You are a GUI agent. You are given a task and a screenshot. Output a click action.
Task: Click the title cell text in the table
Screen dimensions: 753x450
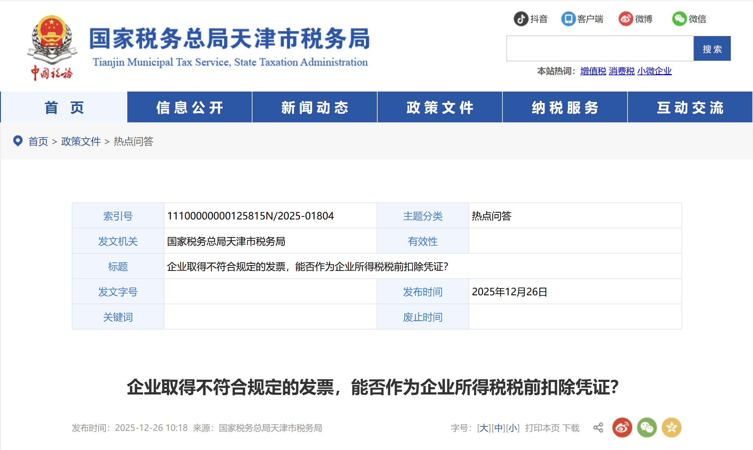307,266
